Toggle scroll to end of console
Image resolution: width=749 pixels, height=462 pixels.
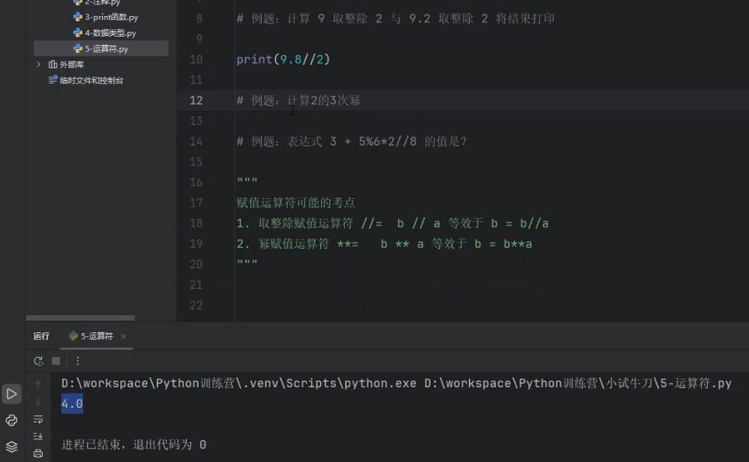tap(38, 436)
